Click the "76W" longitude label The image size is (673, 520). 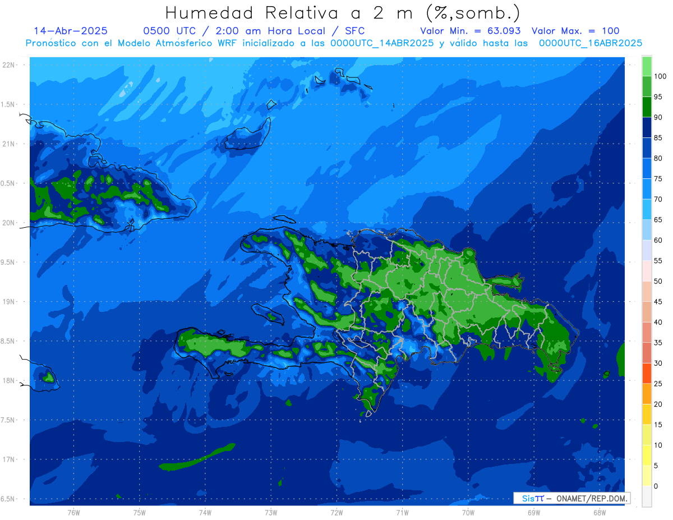(x=73, y=513)
